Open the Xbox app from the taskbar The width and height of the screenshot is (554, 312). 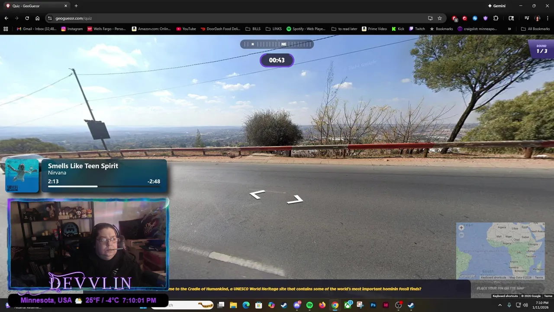(x=348, y=305)
